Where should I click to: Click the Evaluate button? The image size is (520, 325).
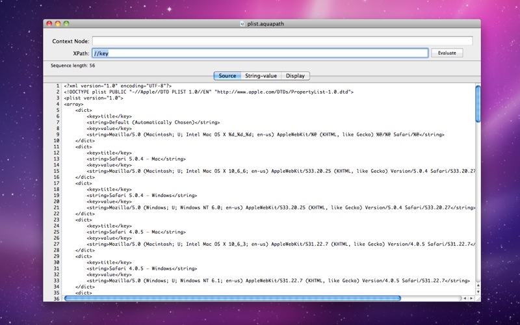[447, 53]
